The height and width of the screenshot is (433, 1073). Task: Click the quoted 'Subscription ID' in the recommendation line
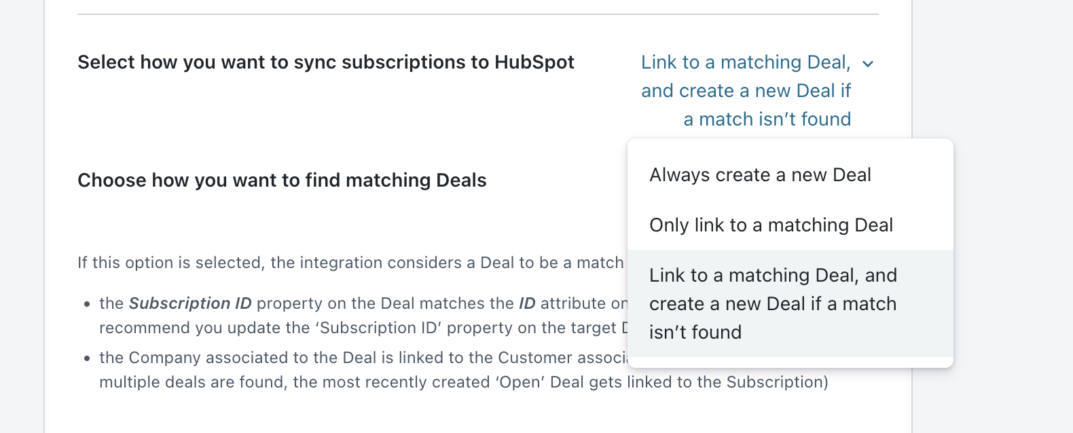[x=380, y=328]
